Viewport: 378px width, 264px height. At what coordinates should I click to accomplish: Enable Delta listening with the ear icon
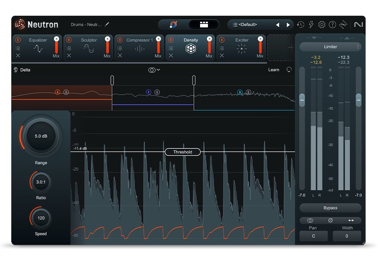point(16,70)
